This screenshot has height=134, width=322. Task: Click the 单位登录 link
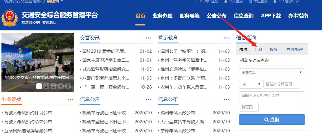click(260, 1)
